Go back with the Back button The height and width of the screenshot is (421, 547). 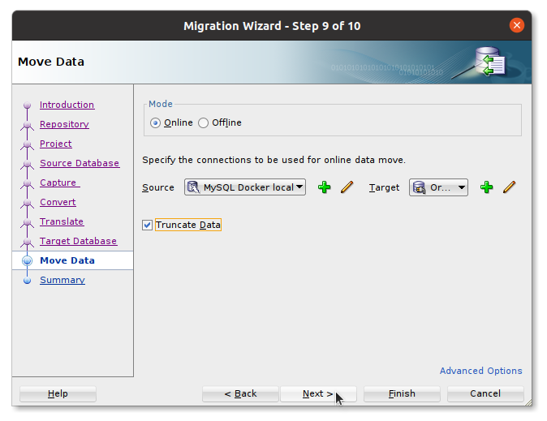tap(240, 393)
